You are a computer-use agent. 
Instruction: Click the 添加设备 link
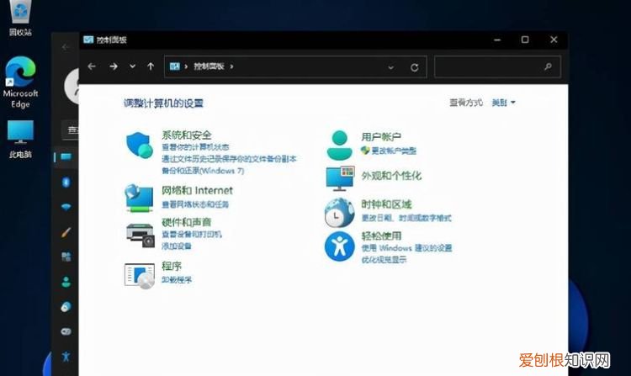177,246
